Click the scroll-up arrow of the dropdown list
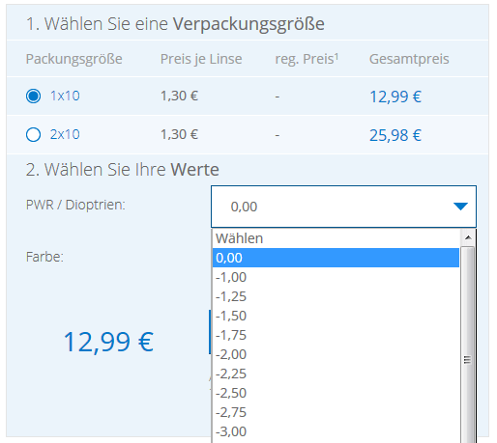 [468, 237]
